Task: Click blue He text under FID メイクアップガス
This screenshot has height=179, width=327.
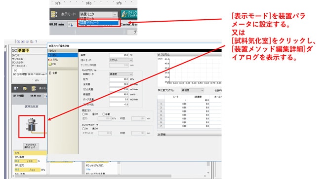Action: pos(88,170)
